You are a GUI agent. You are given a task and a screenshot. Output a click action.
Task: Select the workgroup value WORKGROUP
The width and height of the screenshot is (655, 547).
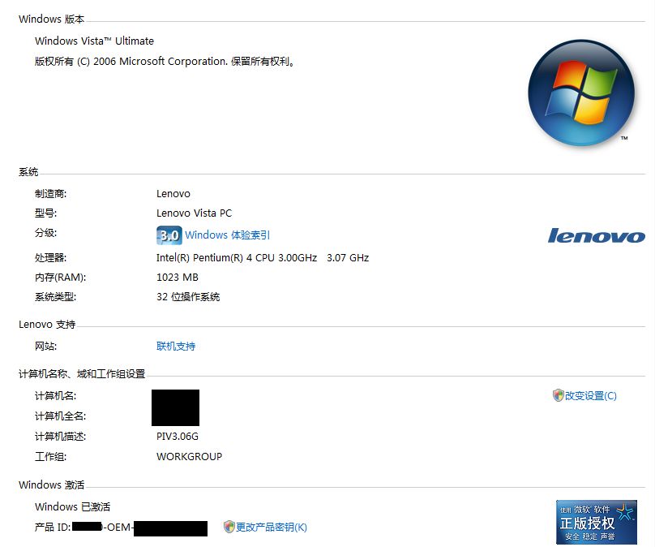click(x=189, y=457)
